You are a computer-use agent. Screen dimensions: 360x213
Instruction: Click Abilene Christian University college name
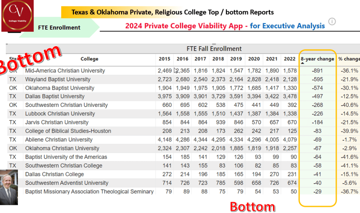coord(59,140)
